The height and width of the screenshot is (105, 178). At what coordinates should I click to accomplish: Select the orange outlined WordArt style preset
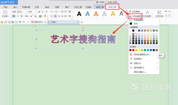click(x=96, y=14)
